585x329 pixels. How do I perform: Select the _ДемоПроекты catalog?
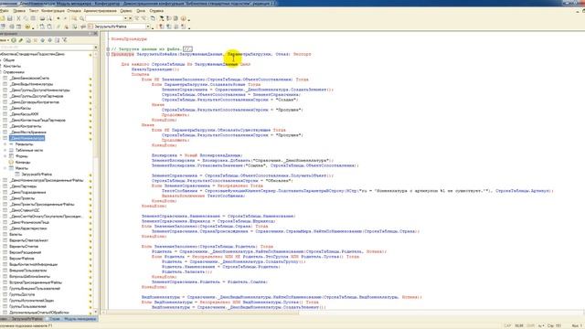pyautogui.click(x=22, y=198)
